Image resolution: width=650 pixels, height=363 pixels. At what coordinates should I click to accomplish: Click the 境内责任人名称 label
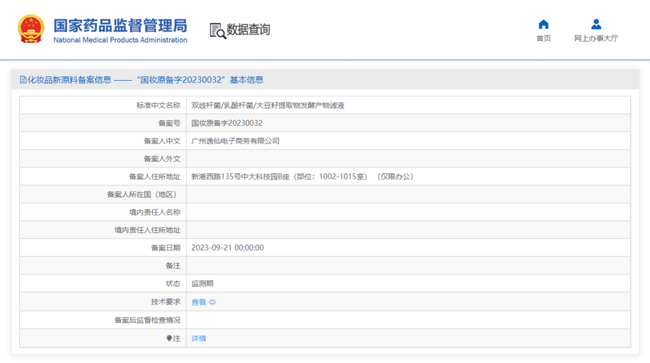point(155,213)
